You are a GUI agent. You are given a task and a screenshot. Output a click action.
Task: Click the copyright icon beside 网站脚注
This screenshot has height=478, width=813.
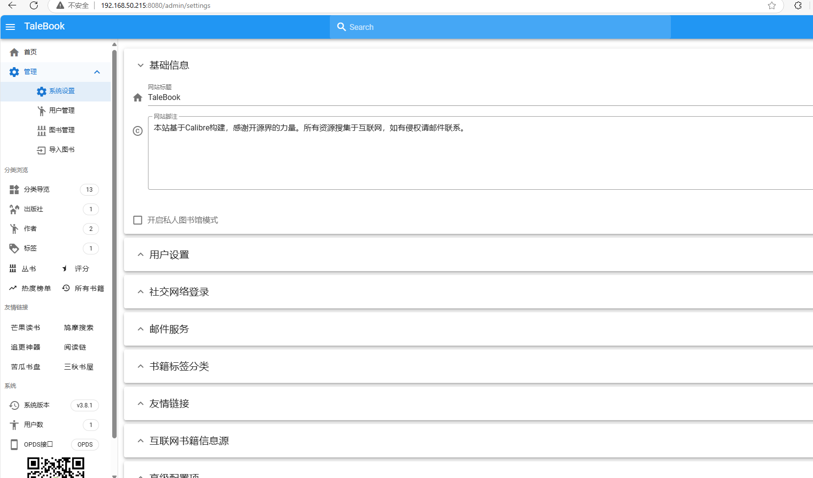[x=138, y=131]
